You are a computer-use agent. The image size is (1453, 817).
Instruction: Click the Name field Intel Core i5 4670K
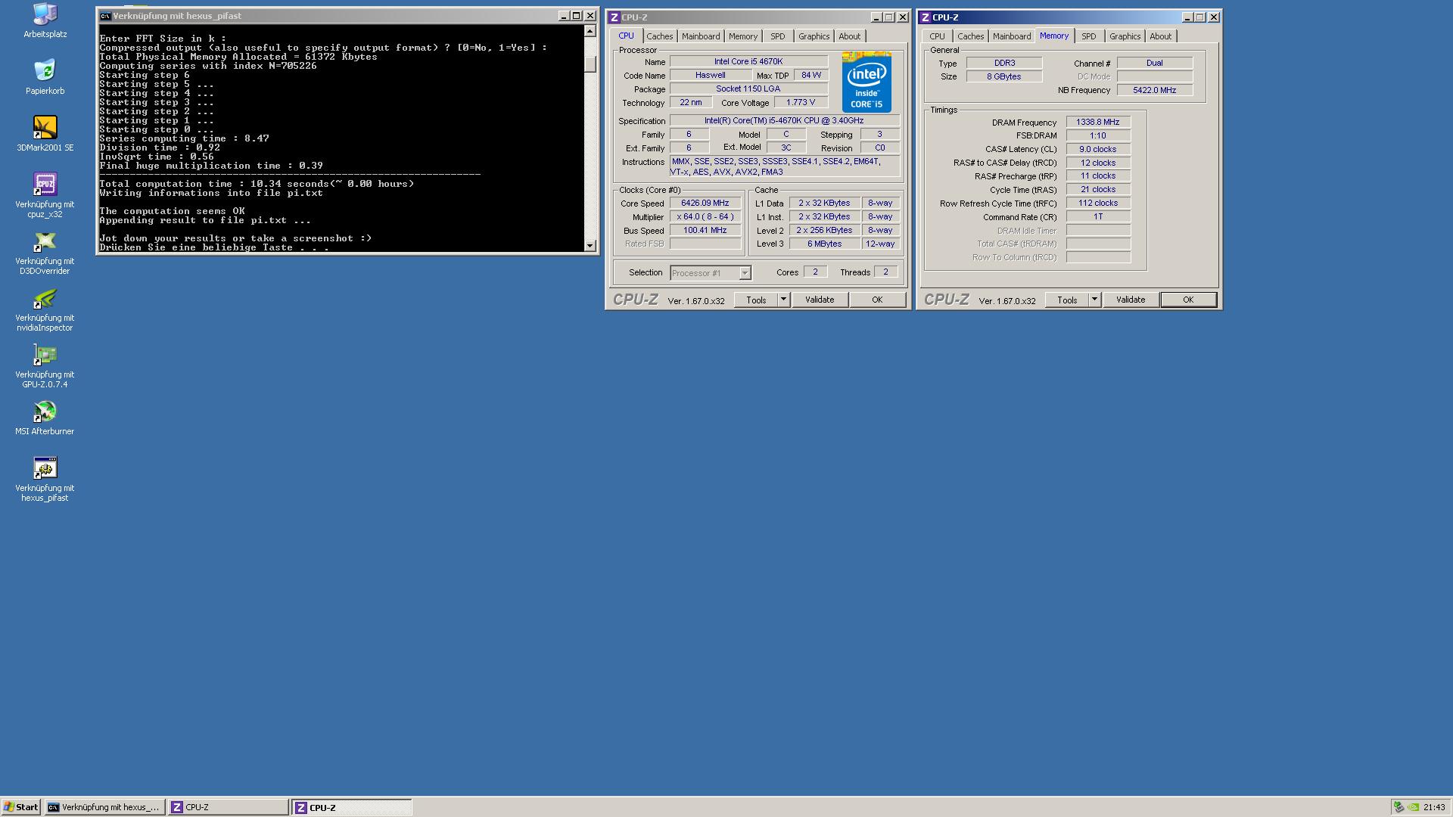pos(748,62)
